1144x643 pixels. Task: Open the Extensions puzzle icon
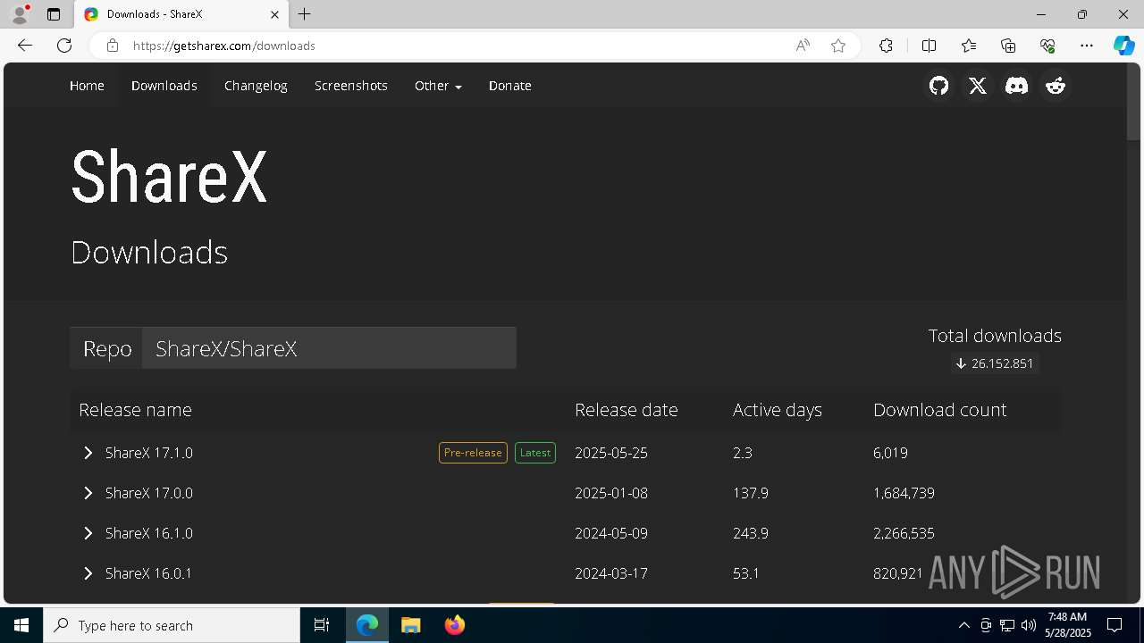(x=886, y=46)
